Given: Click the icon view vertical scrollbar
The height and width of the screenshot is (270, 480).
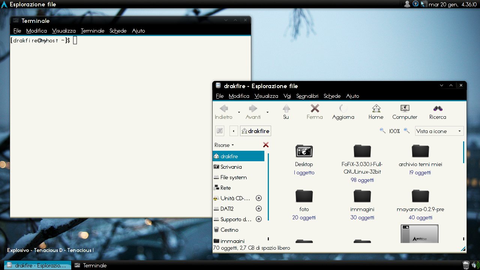Looking at the screenshot, I should click(464, 152).
